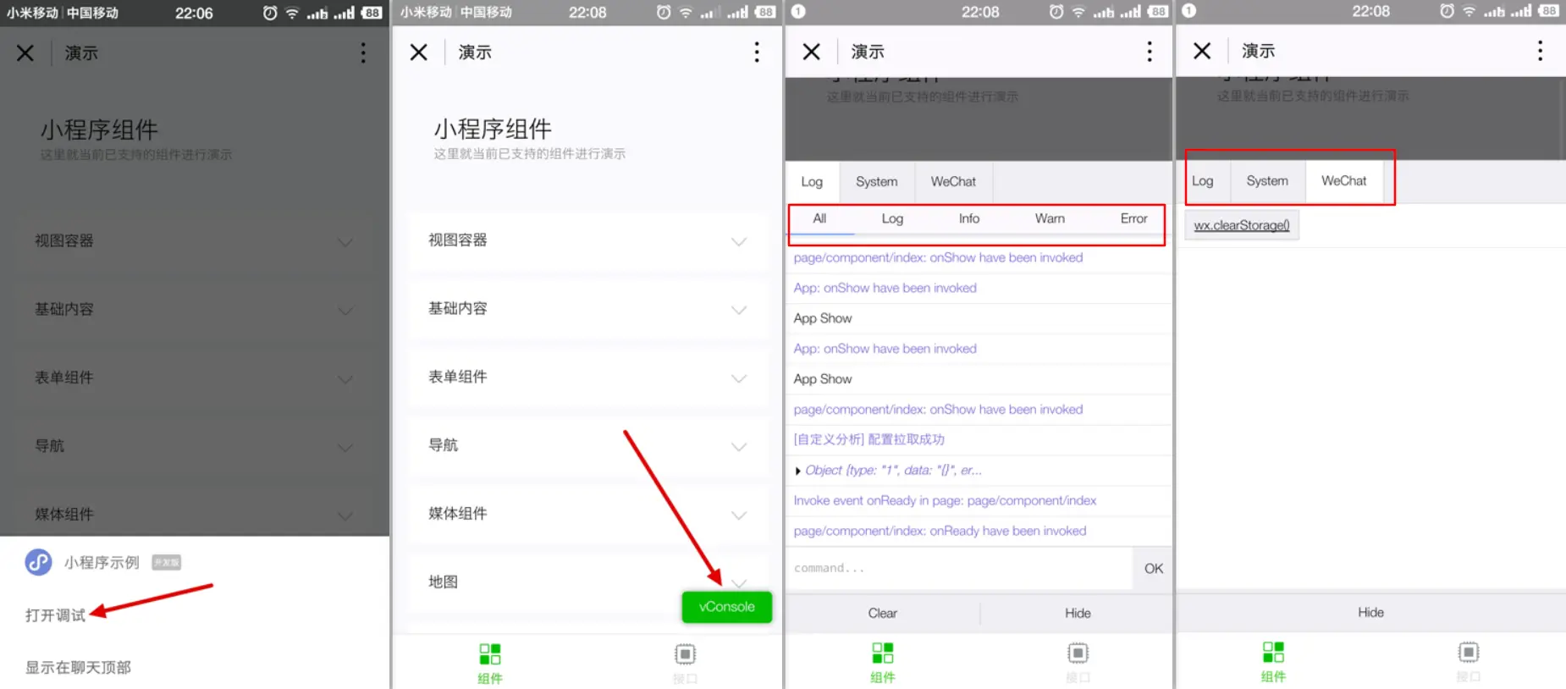Close the first phone screen with the X icon
1566x689 pixels.
click(25, 53)
